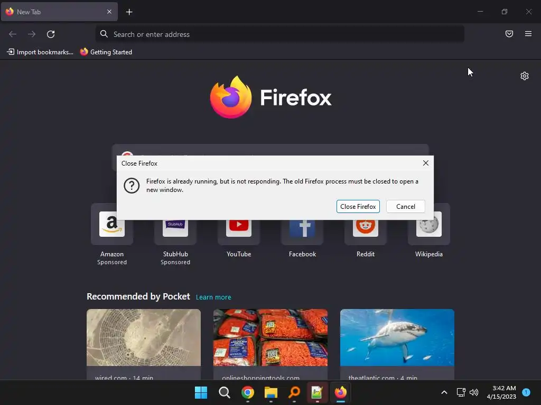Go forward with the forward arrow
The height and width of the screenshot is (405, 541).
[x=32, y=34]
